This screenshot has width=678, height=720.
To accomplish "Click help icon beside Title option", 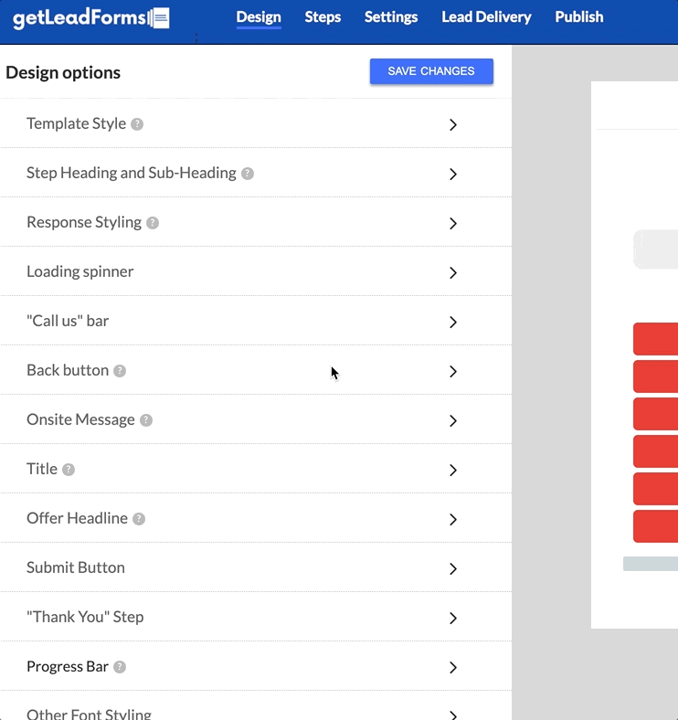I will (69, 470).
